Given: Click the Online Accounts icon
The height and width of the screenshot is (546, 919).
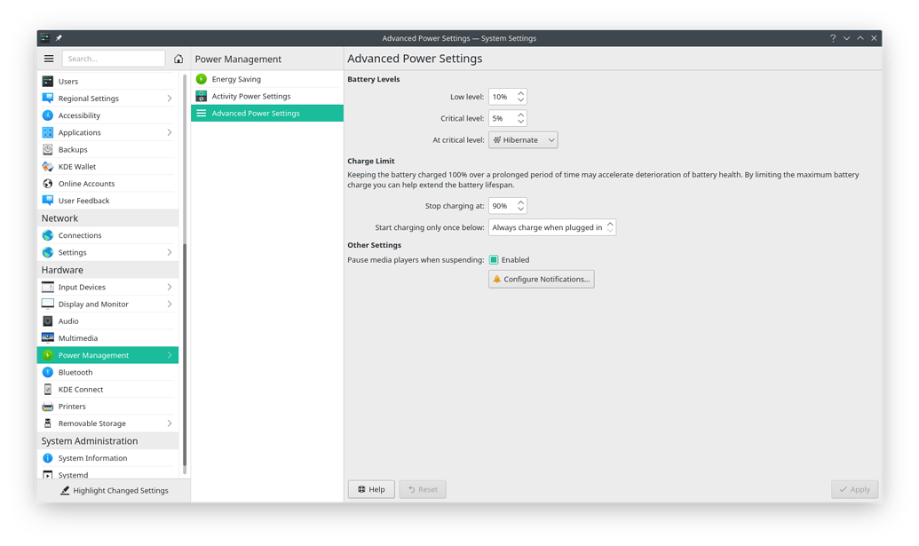Looking at the screenshot, I should pos(48,184).
